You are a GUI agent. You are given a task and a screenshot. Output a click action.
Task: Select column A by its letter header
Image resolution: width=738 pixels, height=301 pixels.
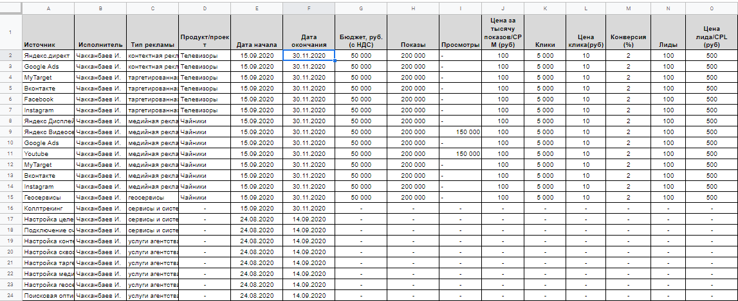point(48,8)
